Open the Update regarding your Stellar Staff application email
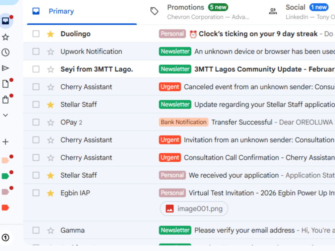Viewport: 335px width, 251px height. tap(265, 104)
